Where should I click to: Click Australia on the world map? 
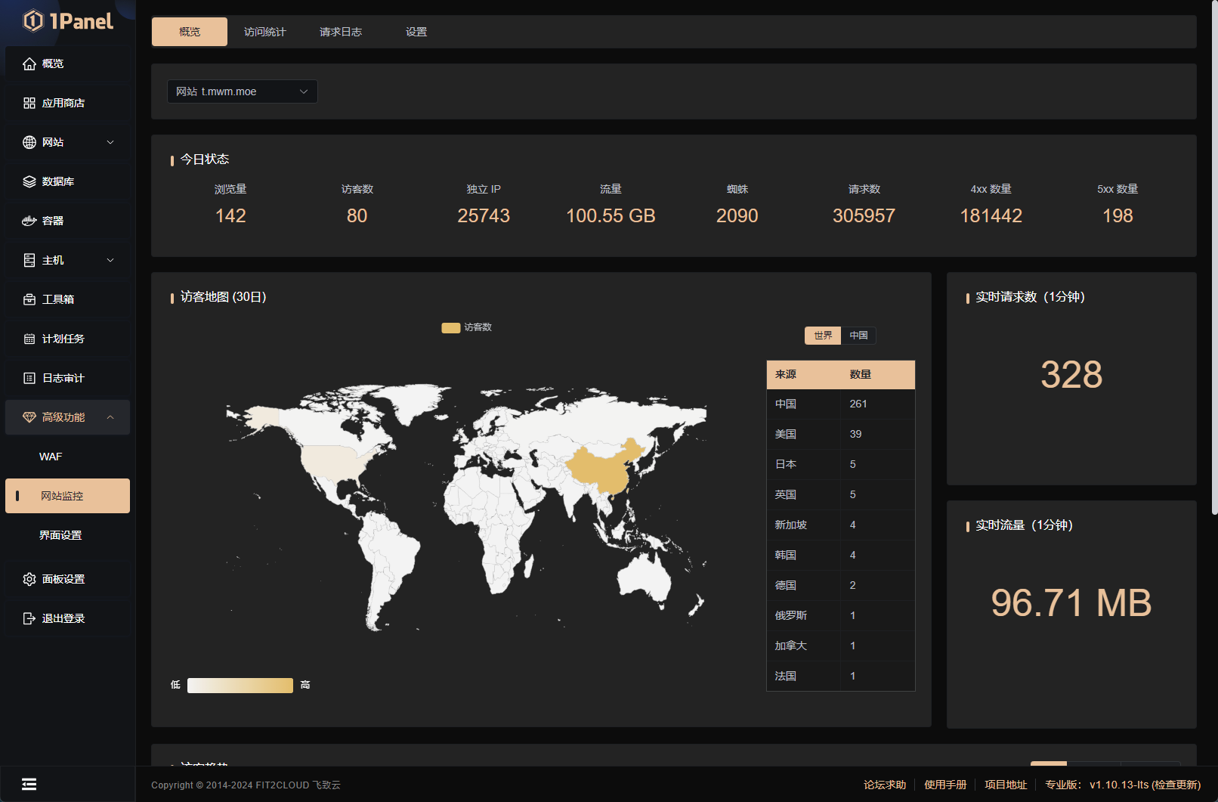644,581
